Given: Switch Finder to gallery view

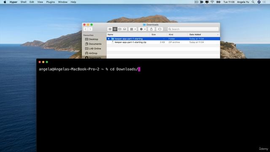Looking at the screenshot, I should [x=124, y=29].
